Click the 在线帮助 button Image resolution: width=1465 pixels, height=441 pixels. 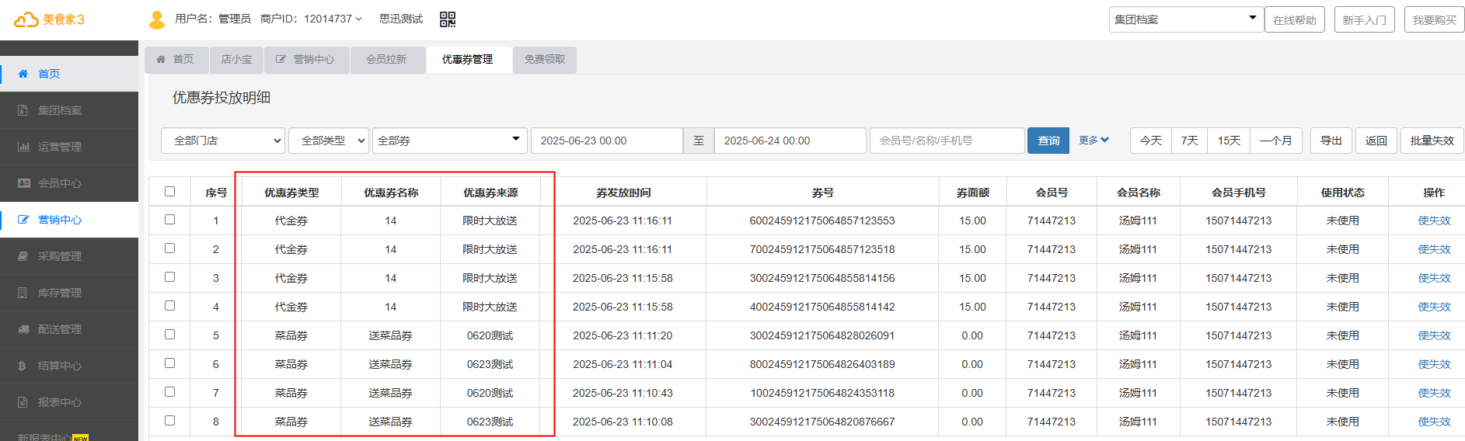tap(1295, 19)
